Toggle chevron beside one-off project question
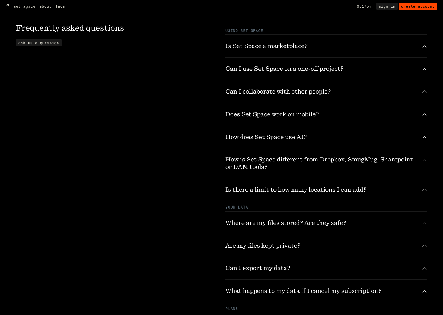Image resolution: width=443 pixels, height=315 pixels. click(x=424, y=69)
